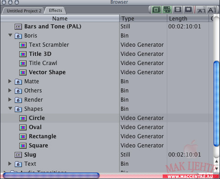
Task: Click the Text bin folder icon
Action: pyautogui.click(x=18, y=164)
